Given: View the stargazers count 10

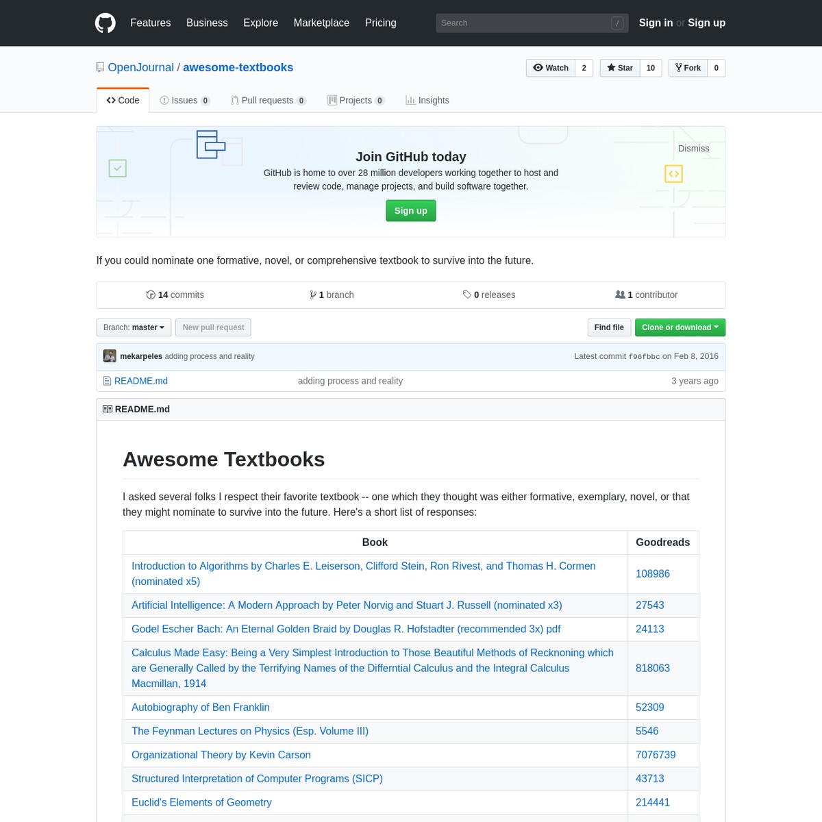Looking at the screenshot, I should 651,68.
